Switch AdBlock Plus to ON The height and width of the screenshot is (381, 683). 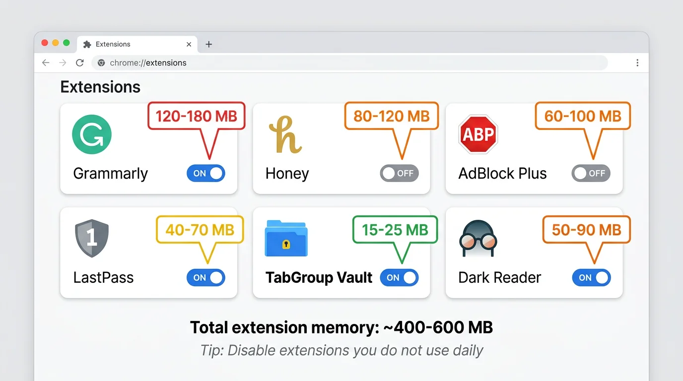click(x=591, y=173)
